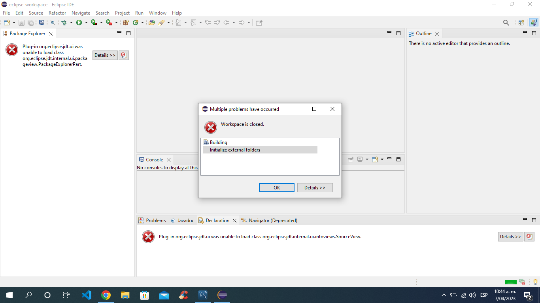
Task: Open the Navigate menu
Action: 81,13
